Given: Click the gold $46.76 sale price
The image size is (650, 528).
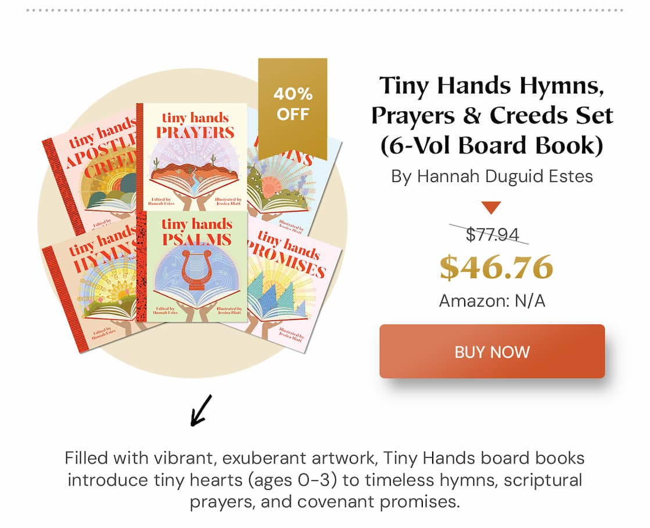Looking at the screenshot, I should pos(496,267).
